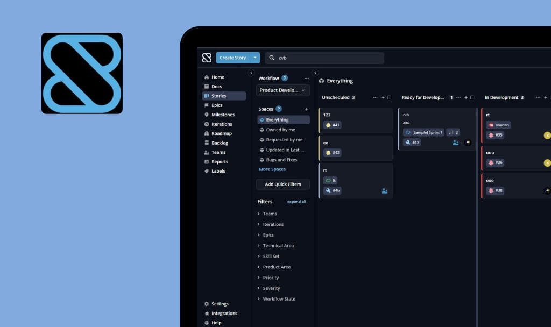The image size is (551, 327).
Task: Click the Create Story button
Action: click(x=232, y=58)
